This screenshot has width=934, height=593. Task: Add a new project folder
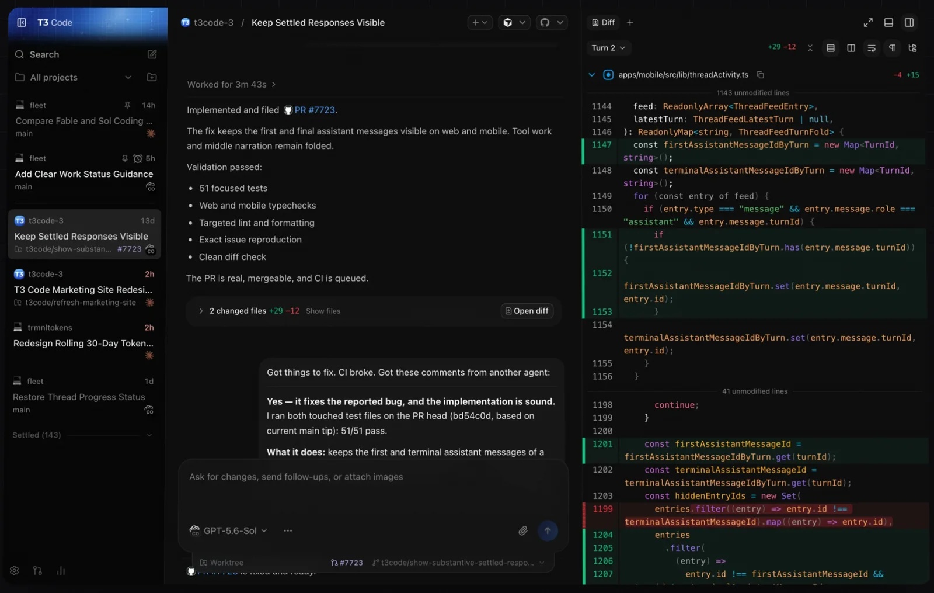(152, 77)
